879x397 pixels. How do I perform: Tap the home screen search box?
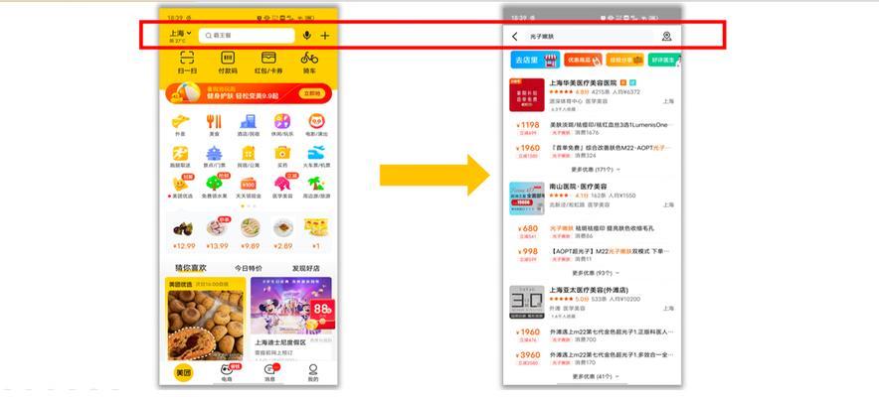pos(247,35)
